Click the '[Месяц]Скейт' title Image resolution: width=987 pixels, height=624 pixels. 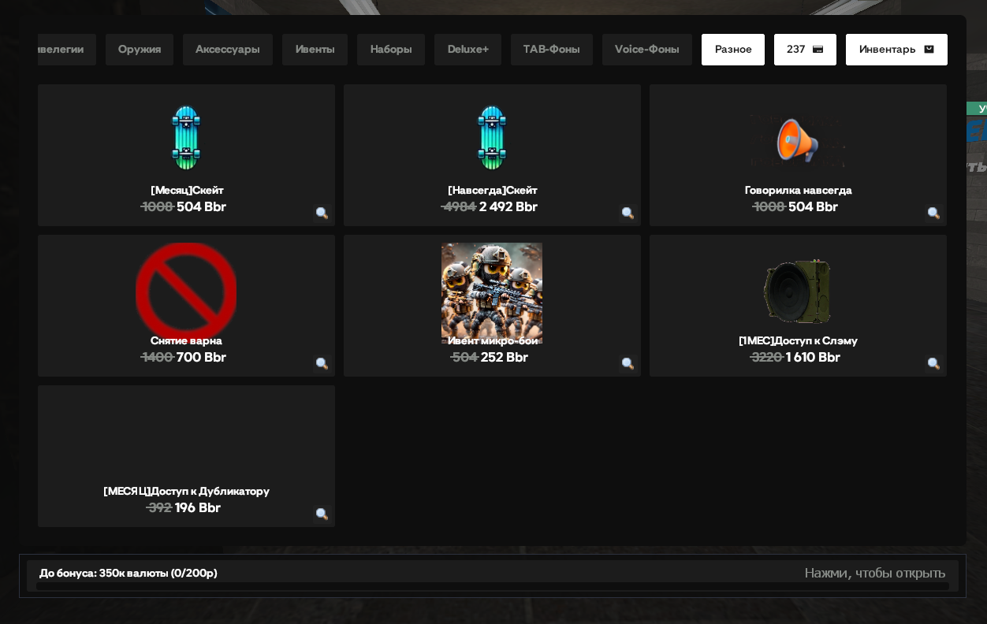pyautogui.click(x=187, y=190)
